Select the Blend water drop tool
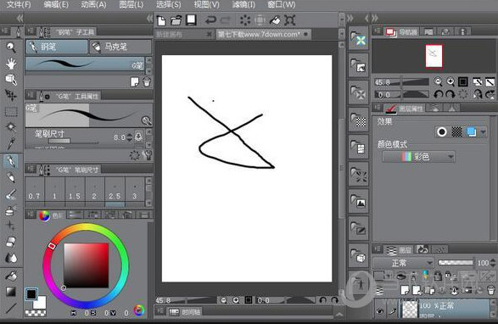This screenshot has height=324, width=498. (11, 258)
